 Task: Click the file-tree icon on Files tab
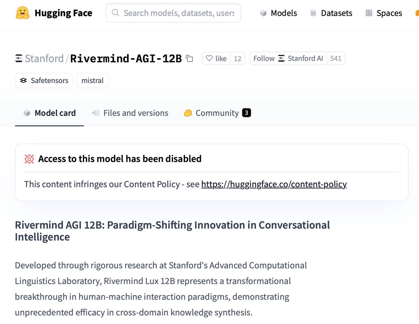click(x=96, y=113)
